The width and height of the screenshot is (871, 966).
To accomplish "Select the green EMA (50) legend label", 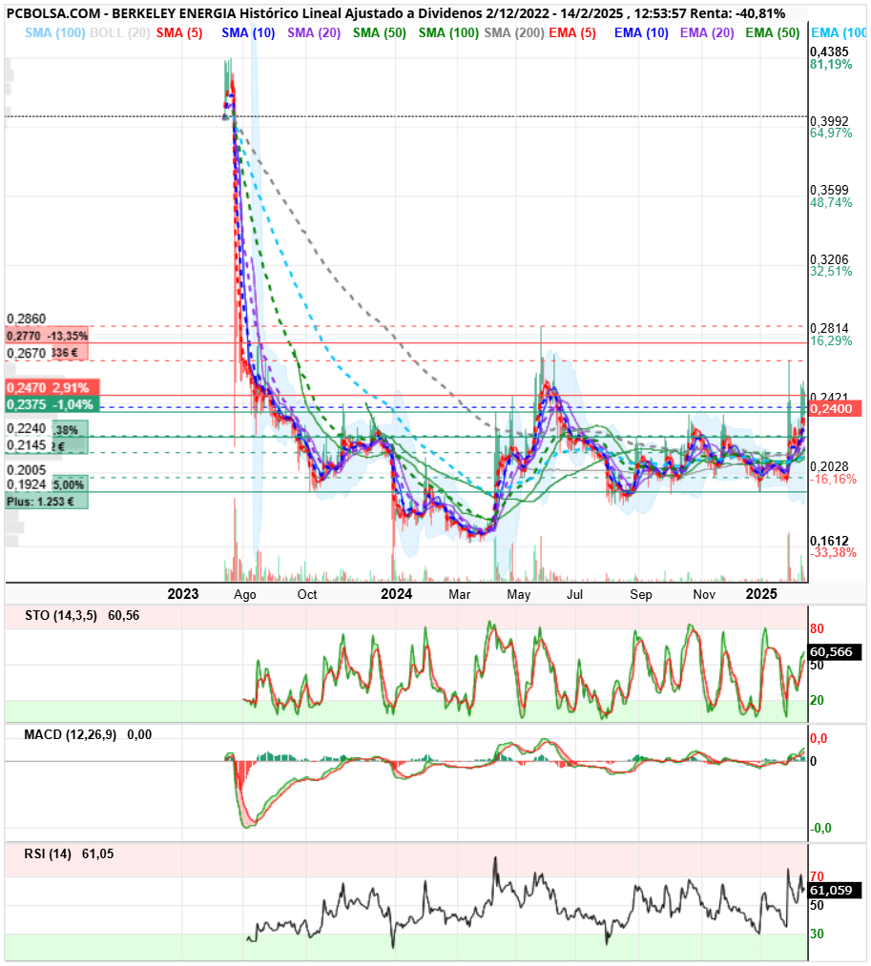I will coord(773,32).
